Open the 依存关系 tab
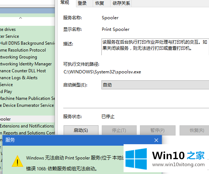 [121, 3]
